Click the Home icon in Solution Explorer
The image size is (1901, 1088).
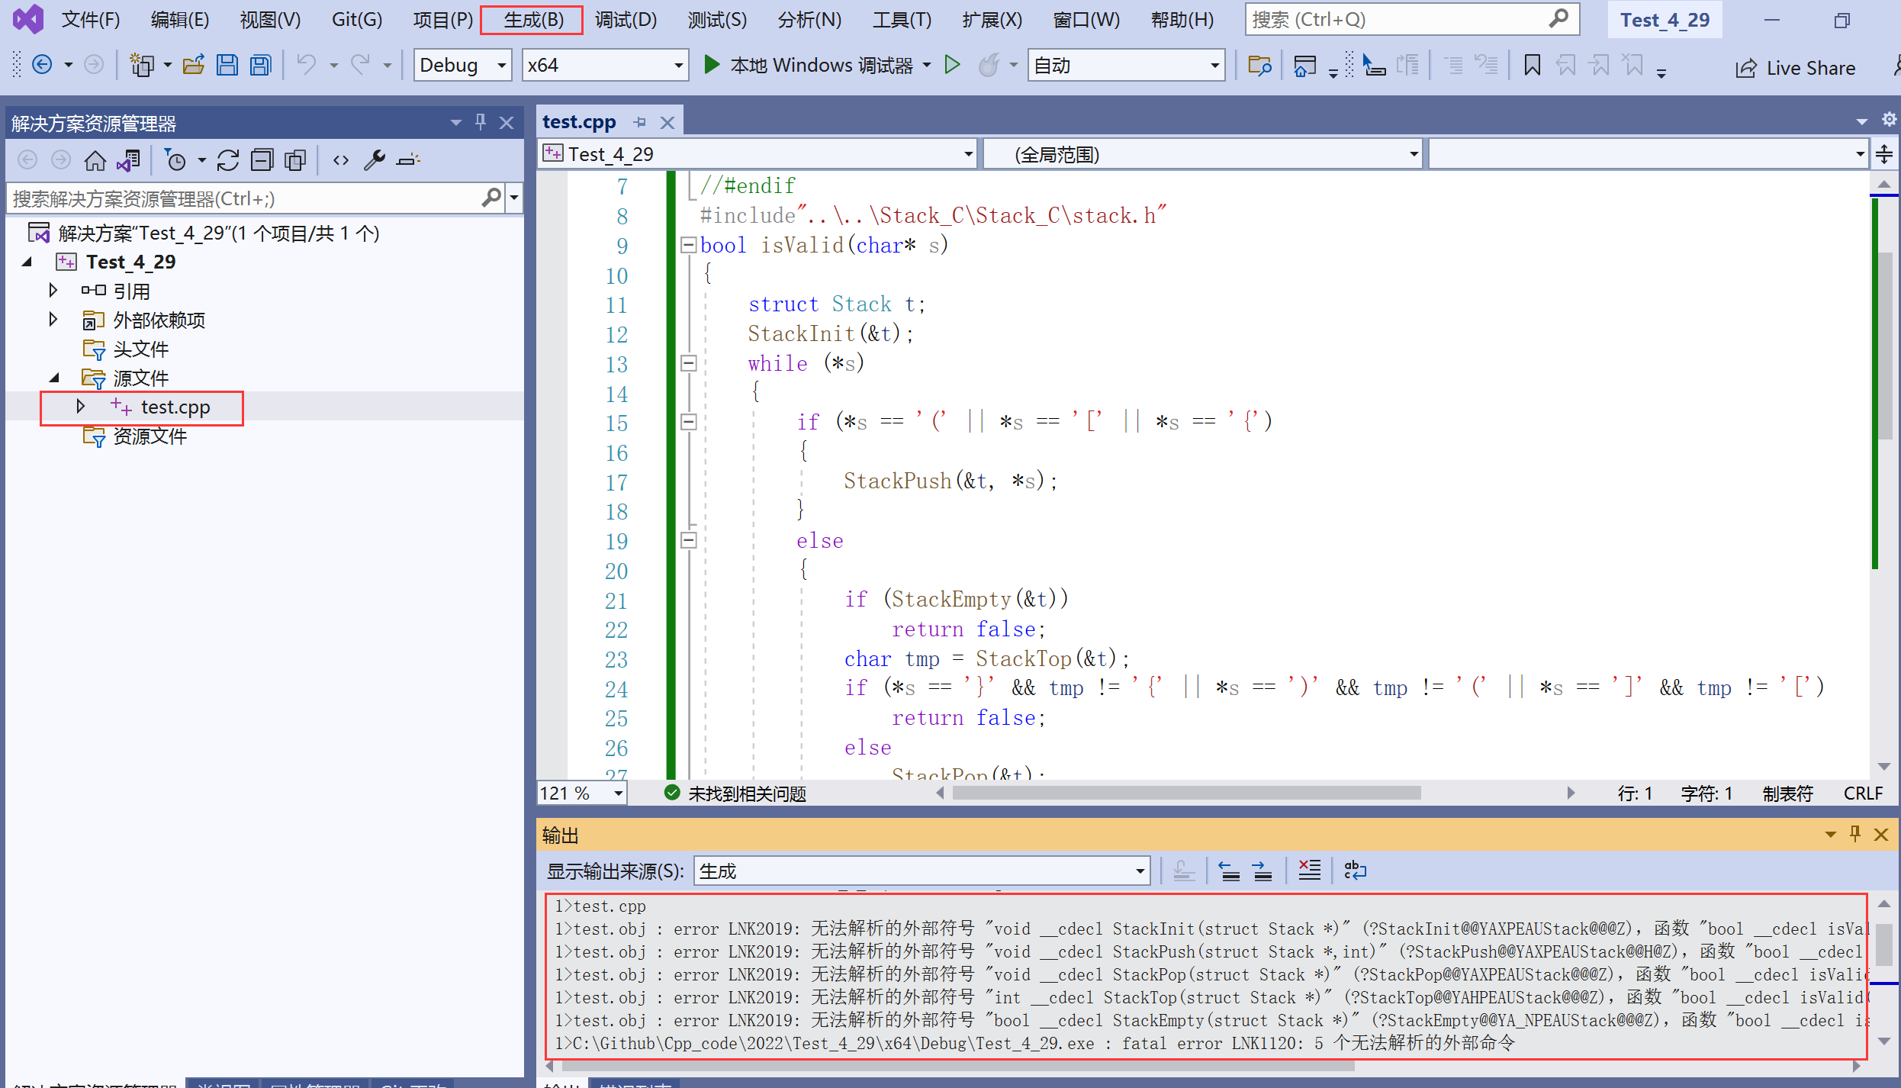tap(95, 160)
